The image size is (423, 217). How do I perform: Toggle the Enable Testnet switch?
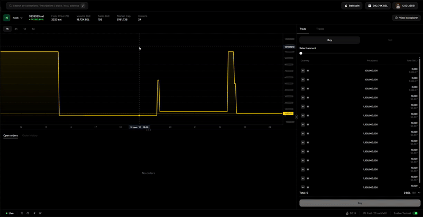point(415,213)
